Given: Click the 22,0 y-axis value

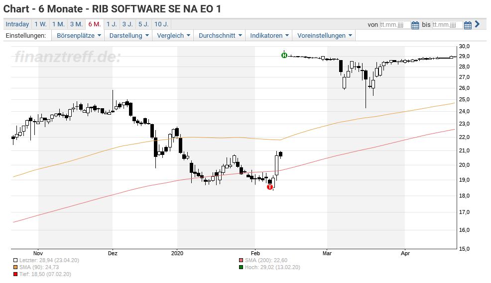Looking at the screenshot, I should [x=465, y=137].
